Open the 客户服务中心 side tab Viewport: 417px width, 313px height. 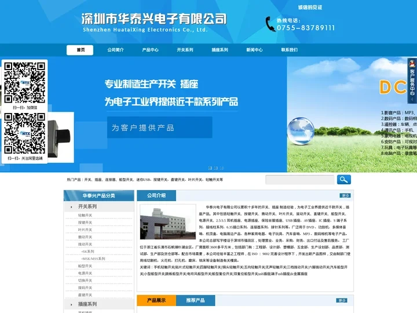412,82
